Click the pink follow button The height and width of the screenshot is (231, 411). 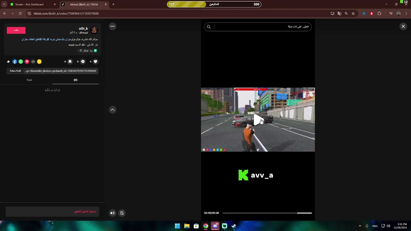coord(16,30)
